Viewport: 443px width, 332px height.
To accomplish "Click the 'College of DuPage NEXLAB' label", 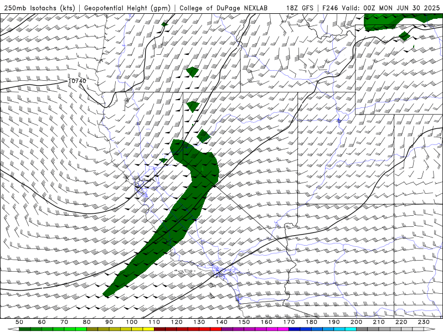I will pyautogui.click(x=224, y=8).
